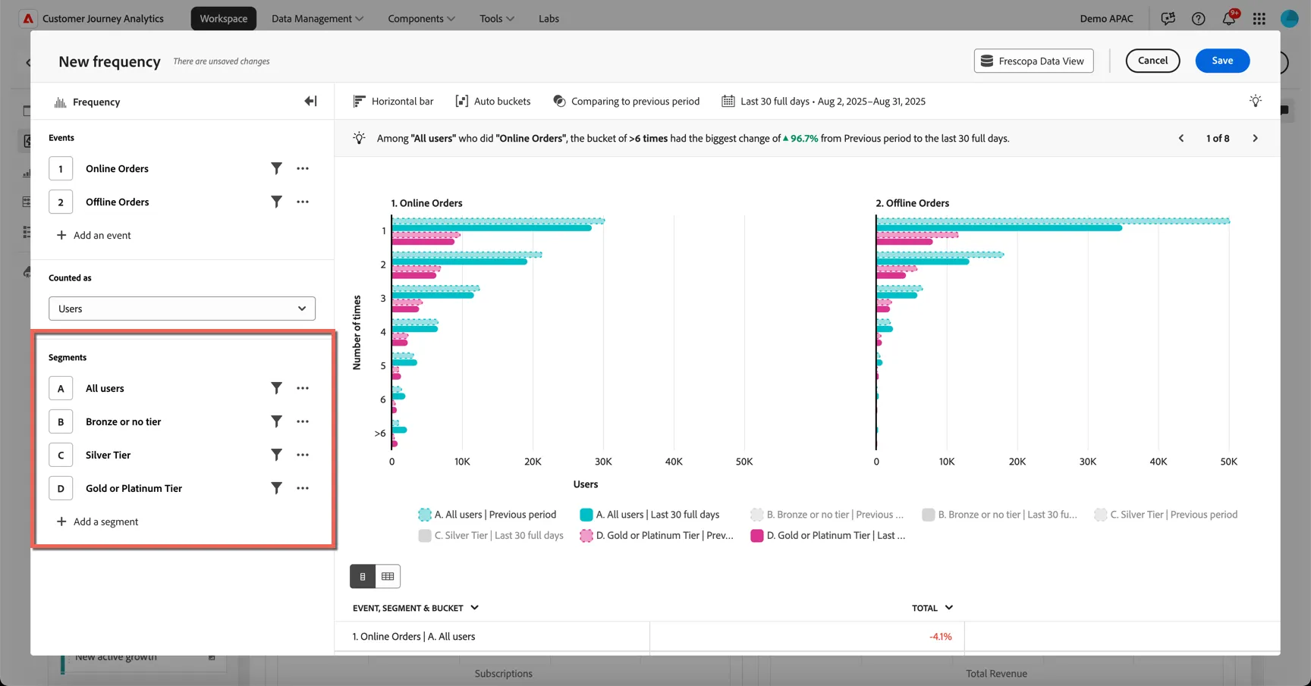Screen dimensions: 1311x686
Task: Expand the Components menu
Action: click(x=421, y=18)
